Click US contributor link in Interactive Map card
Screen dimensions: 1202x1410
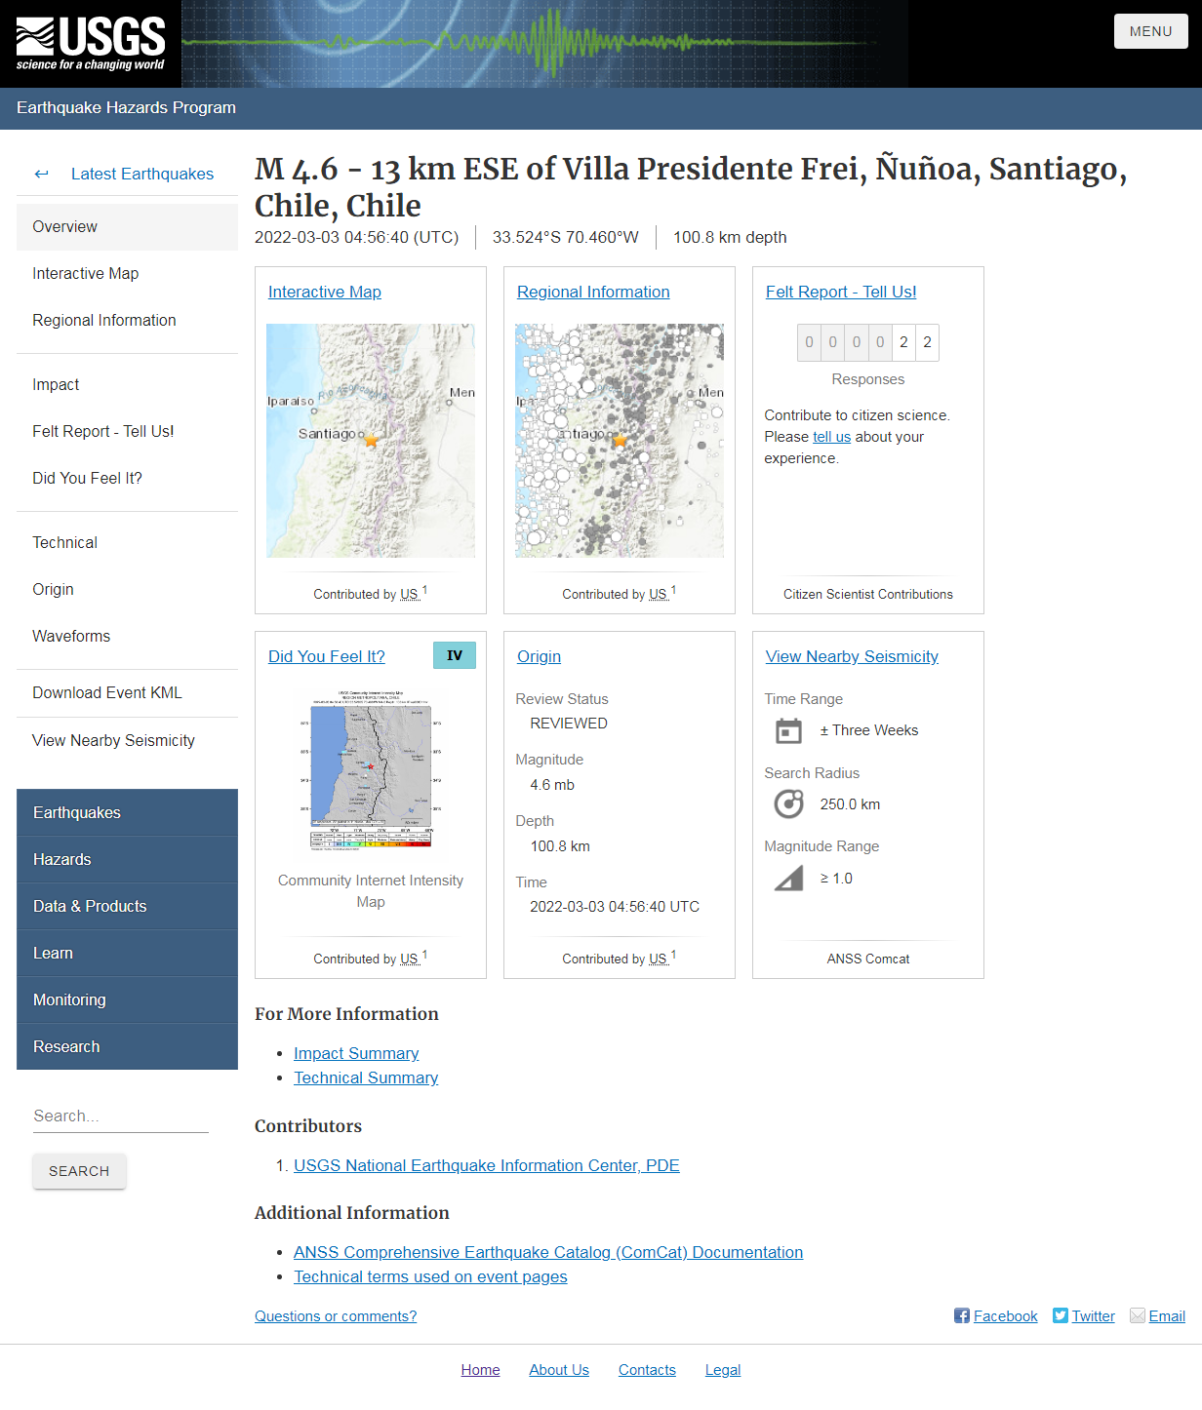pyautogui.click(x=410, y=594)
